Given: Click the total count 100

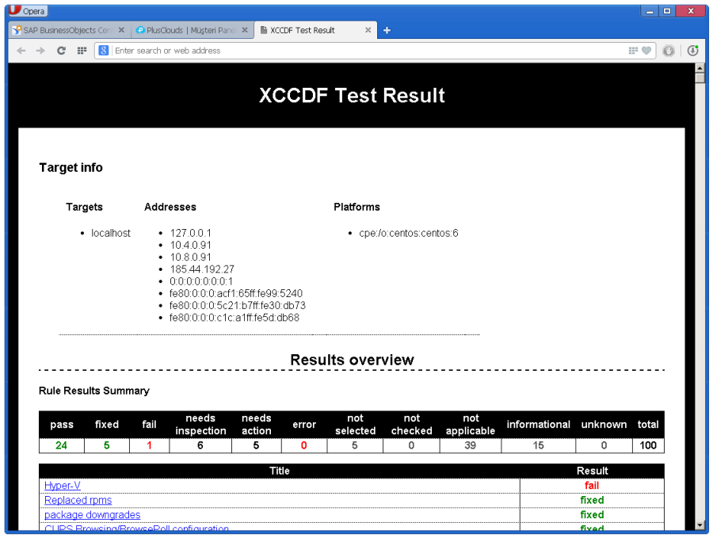Looking at the screenshot, I should tap(648, 445).
